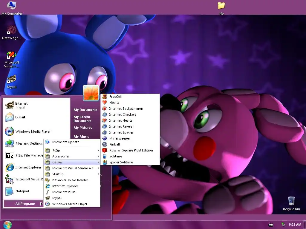Open the FreeCell game icon

[105, 97]
